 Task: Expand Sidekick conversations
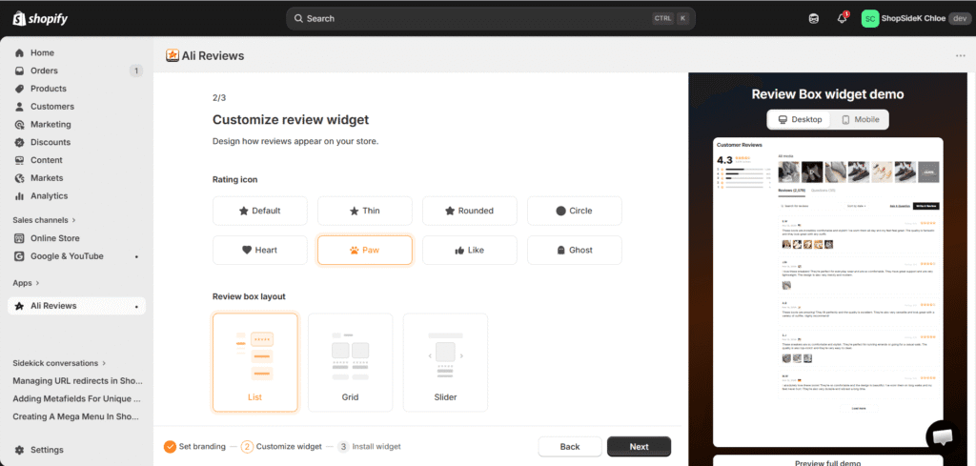[59, 363]
